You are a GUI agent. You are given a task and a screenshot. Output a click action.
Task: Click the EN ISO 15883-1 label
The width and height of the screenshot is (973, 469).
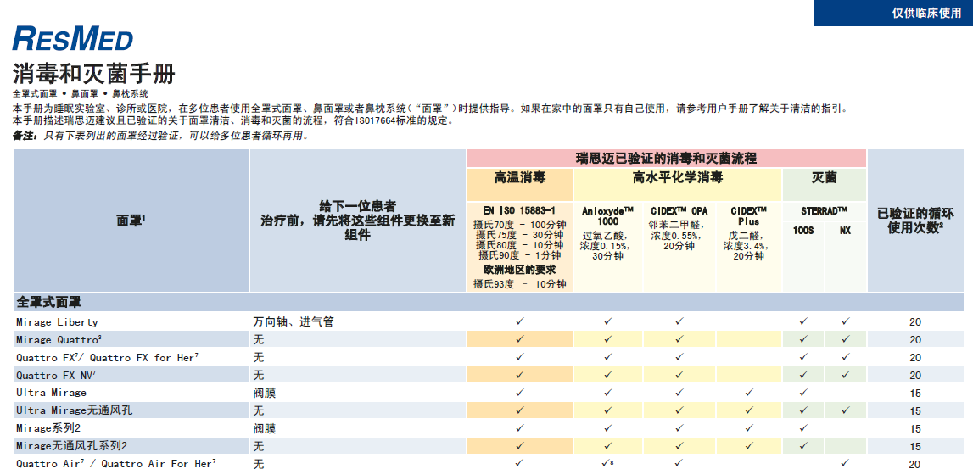519,211
